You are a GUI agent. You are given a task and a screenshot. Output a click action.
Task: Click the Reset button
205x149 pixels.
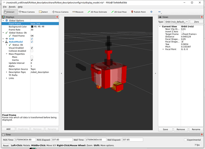pos(6,145)
